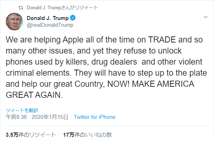Screen dimensions: 214x141
Task: Open the 件のいいねの数 likes list label
Action: click(x=93, y=135)
